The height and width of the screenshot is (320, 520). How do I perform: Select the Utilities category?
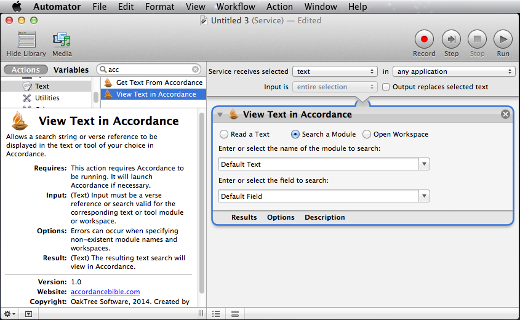click(46, 98)
